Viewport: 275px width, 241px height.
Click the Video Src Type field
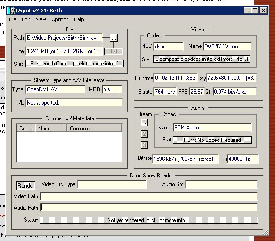click(112, 184)
